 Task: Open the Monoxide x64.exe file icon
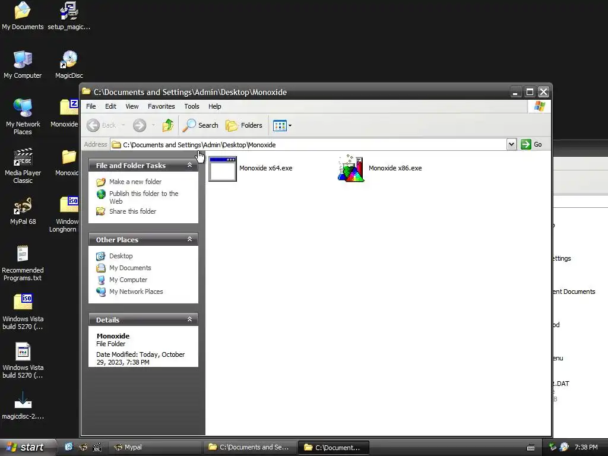pyautogui.click(x=223, y=169)
